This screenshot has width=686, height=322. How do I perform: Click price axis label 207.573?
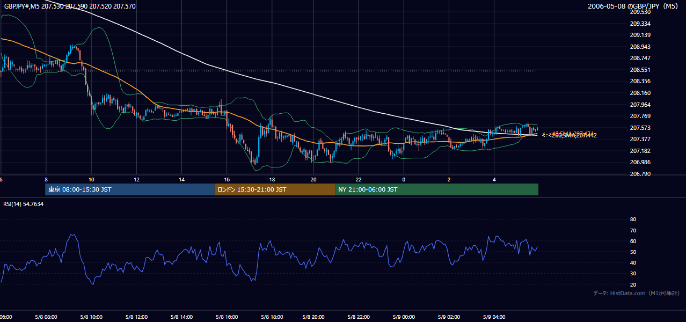pyautogui.click(x=640, y=128)
